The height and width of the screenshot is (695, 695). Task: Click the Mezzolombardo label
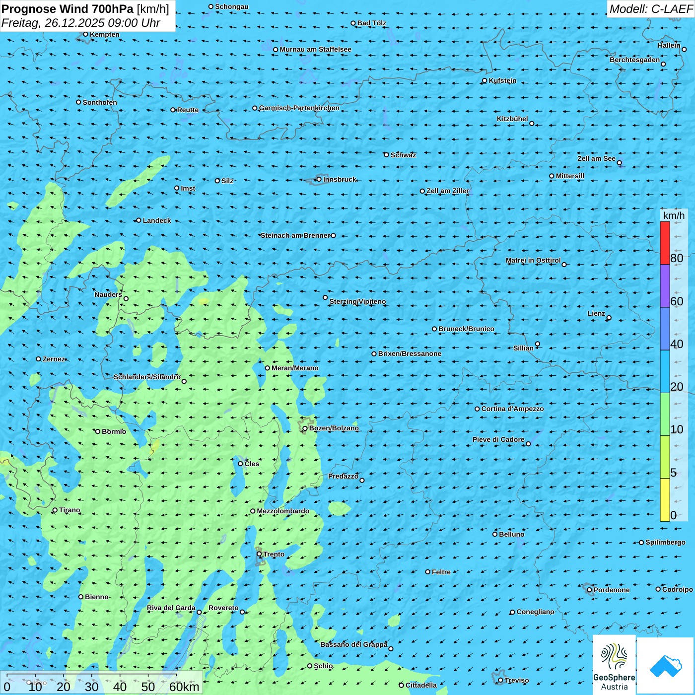tap(283, 511)
